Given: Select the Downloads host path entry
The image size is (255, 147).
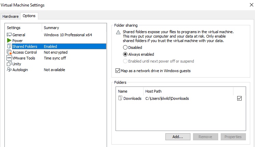Looking at the screenshot, I should click(x=167, y=98).
